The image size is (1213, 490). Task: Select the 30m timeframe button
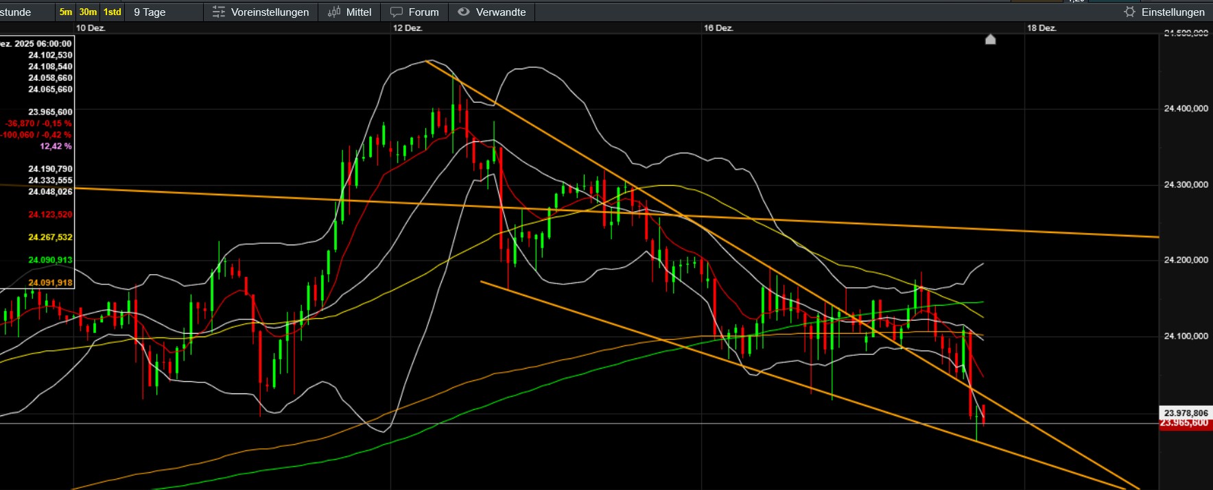88,12
